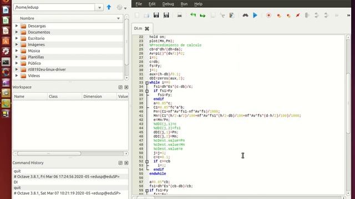
Task: Expand the rtl8192eu-linux-driver folder
Action: (17, 69)
